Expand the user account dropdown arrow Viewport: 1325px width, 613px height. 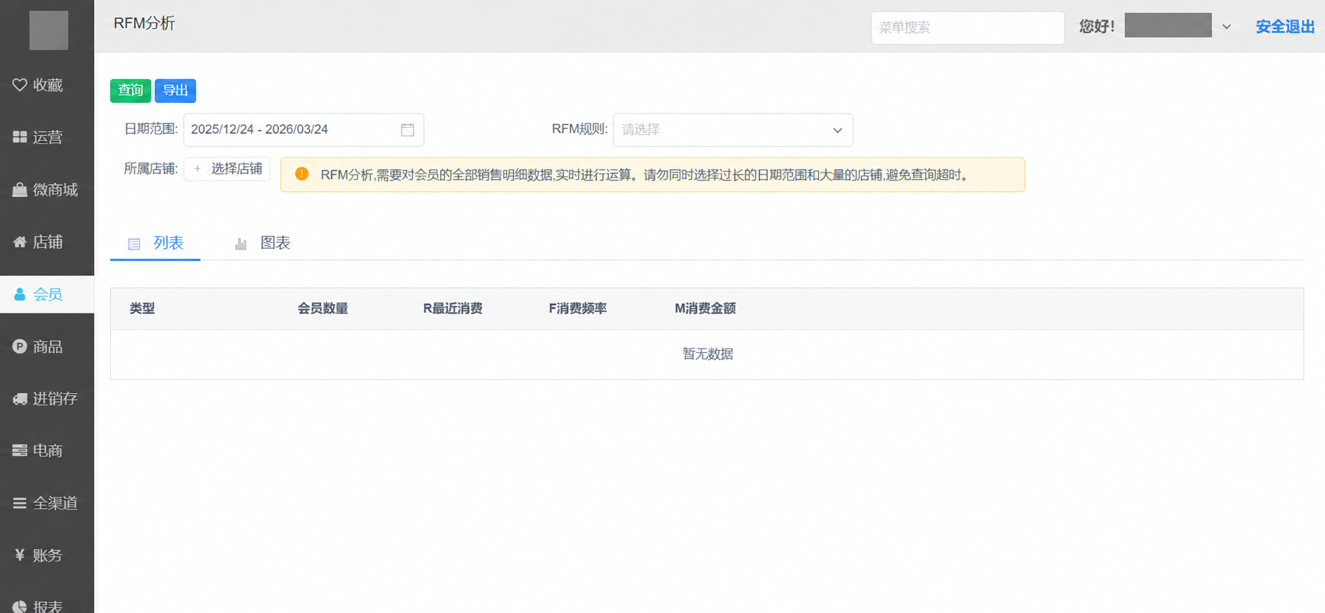pos(1227,27)
